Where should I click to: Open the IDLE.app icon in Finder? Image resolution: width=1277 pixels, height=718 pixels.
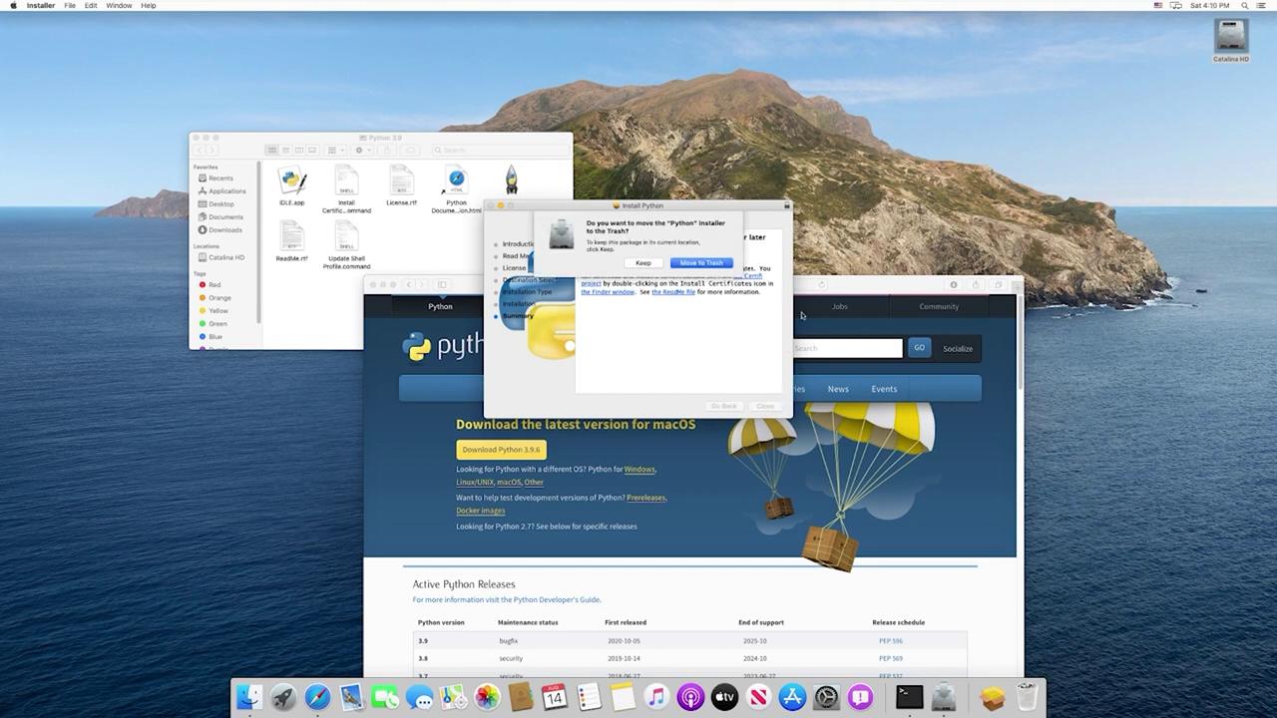pyautogui.click(x=292, y=182)
